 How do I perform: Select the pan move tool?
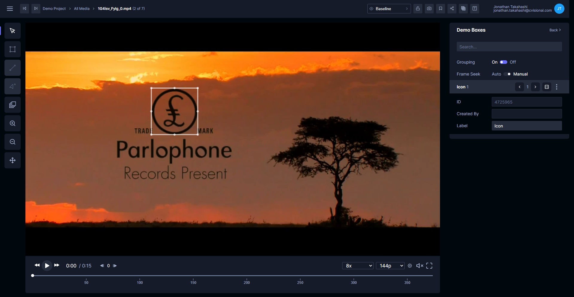pyautogui.click(x=13, y=160)
